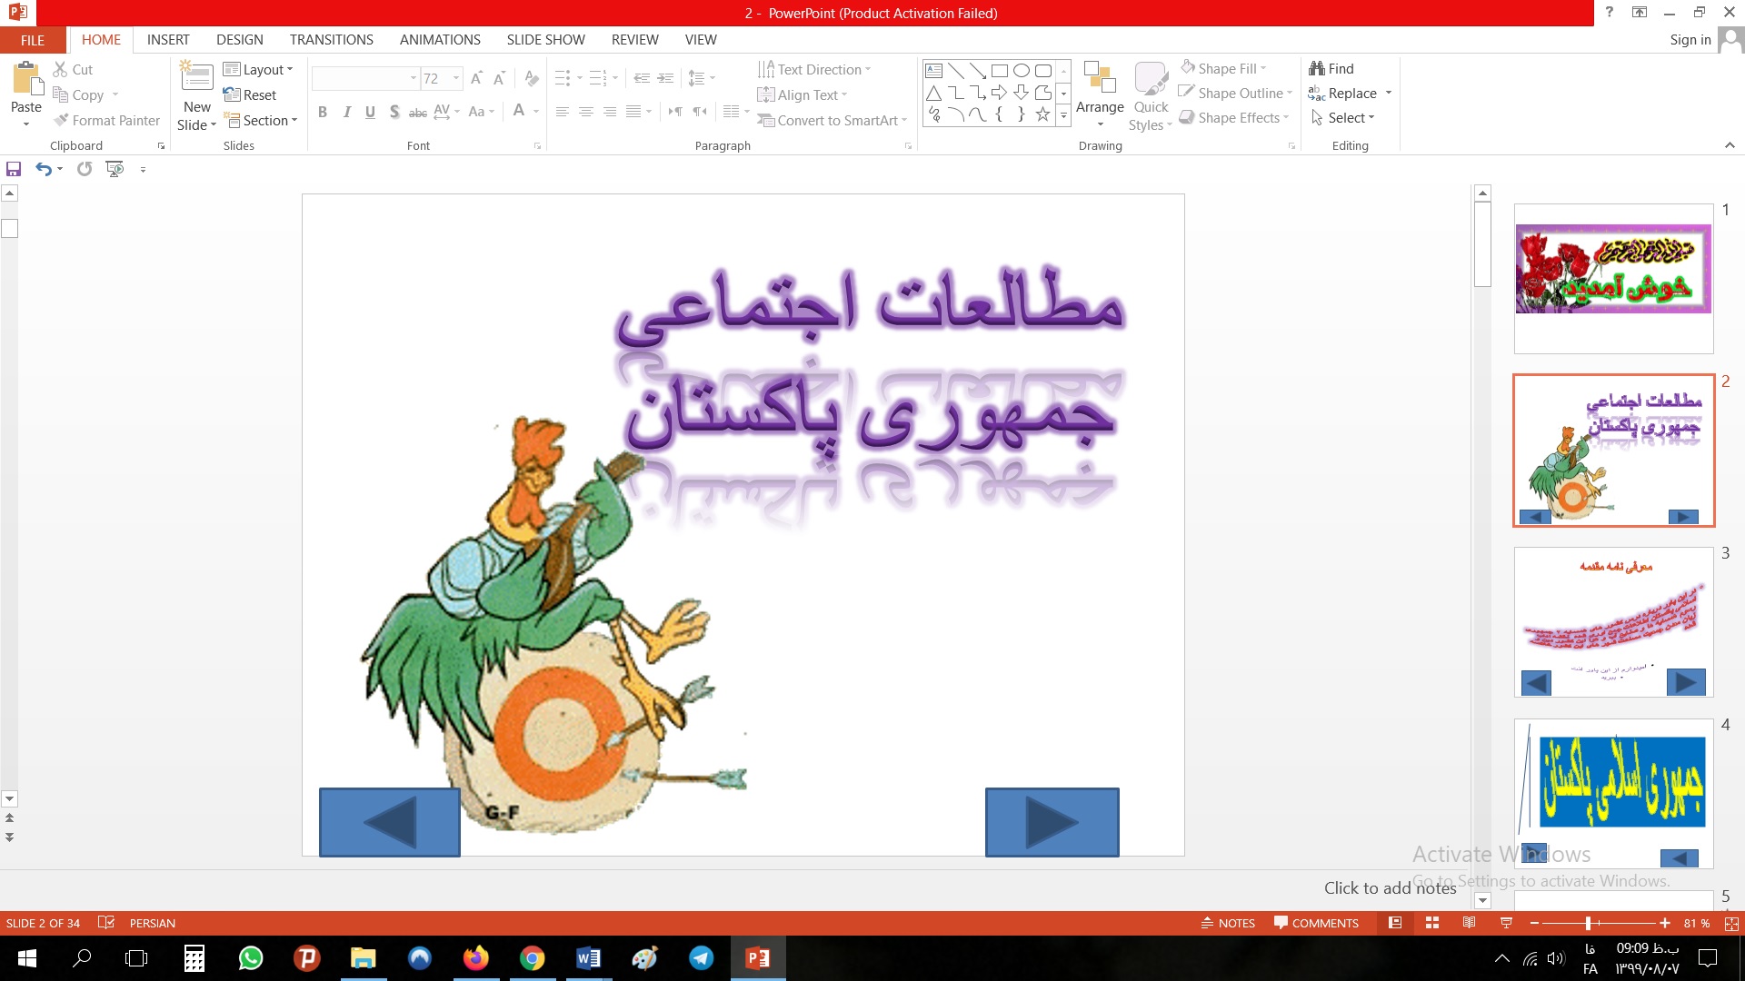Start slide show from status bar icon

click(1506, 923)
